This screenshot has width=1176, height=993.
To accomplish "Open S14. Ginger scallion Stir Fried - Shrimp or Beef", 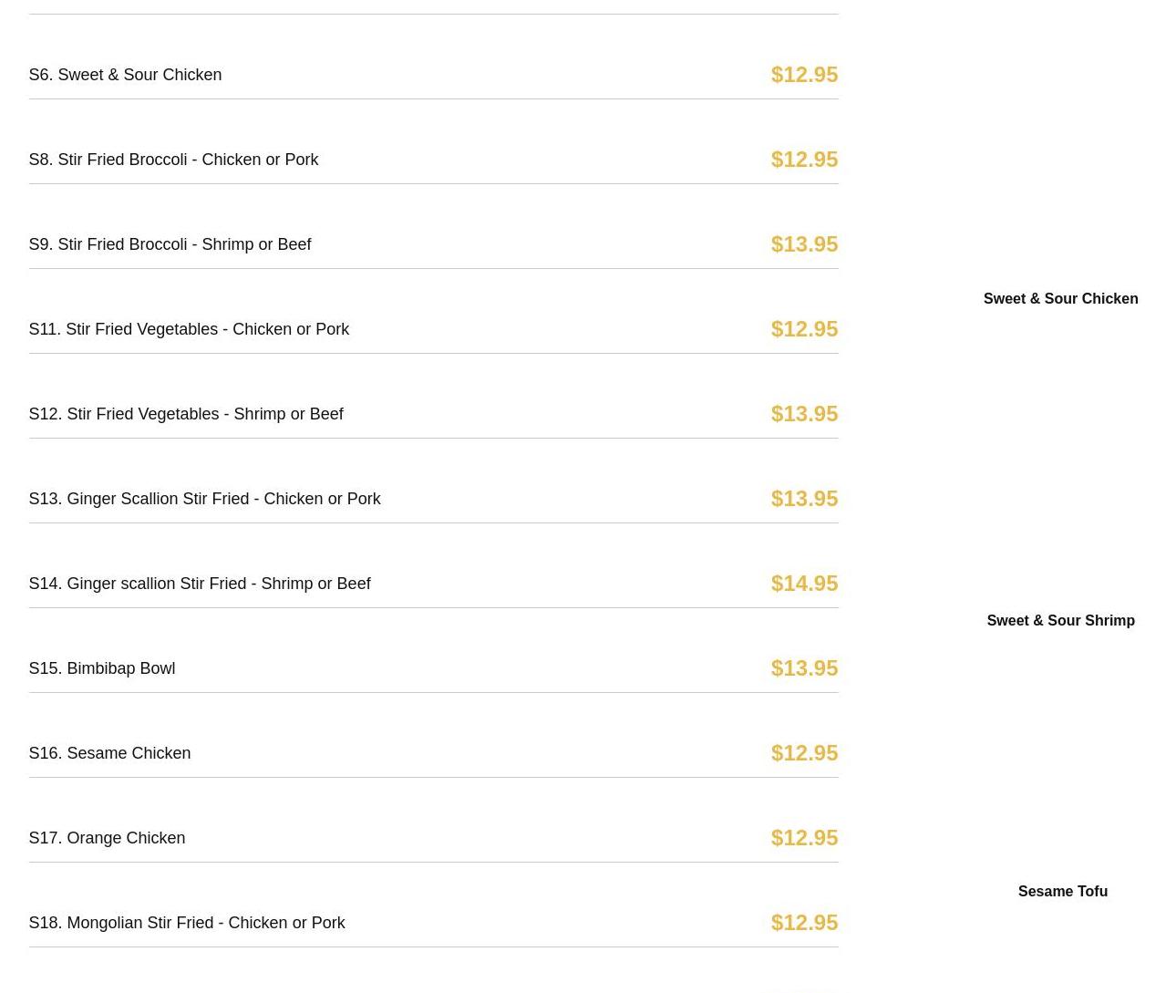I will (x=200, y=584).
